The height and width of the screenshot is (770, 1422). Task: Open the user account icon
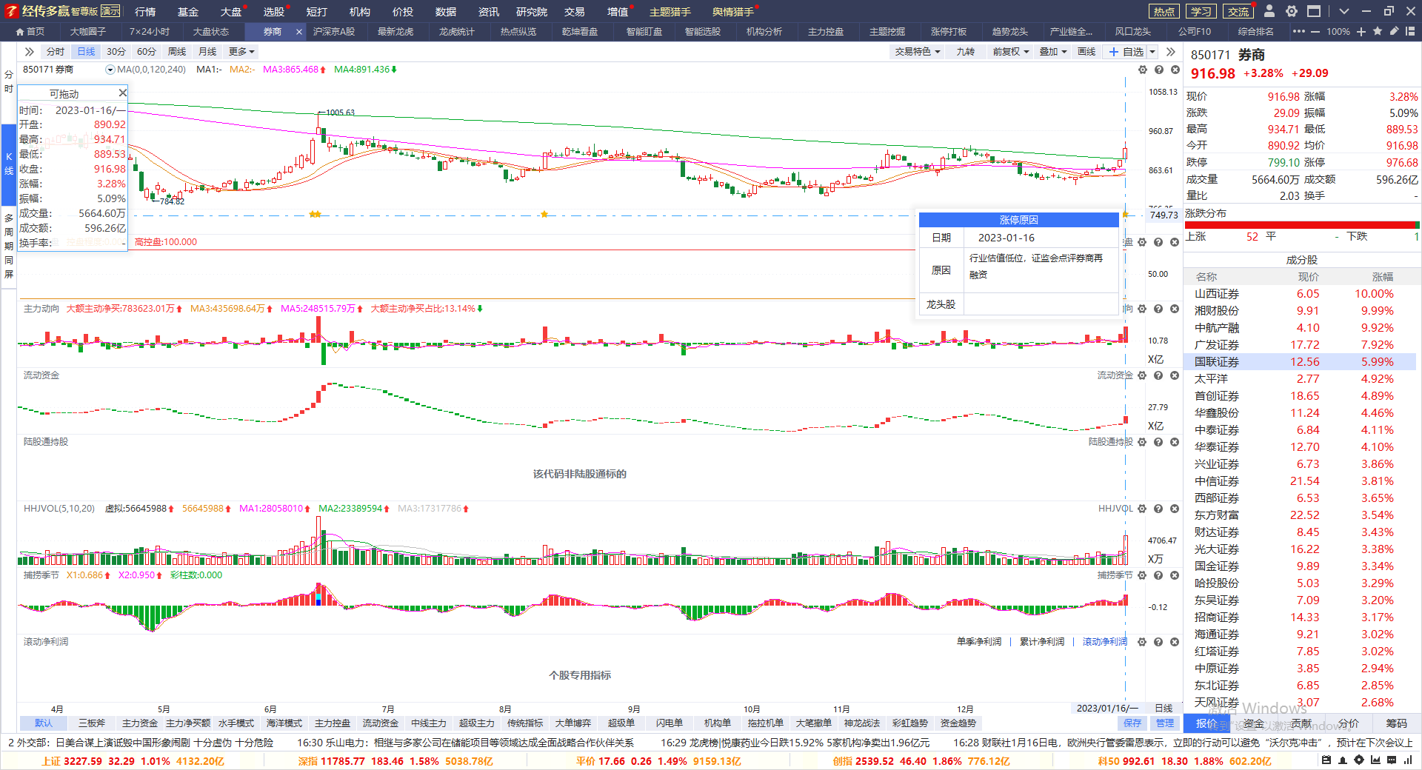[x=1269, y=11]
